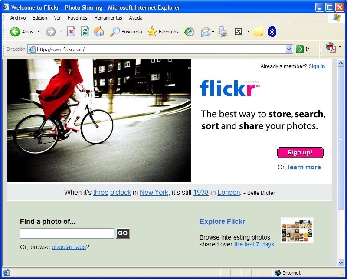Open the Explore Flickr photo grid thumbnail
Screen dimensions: 347x279
click(x=297, y=230)
